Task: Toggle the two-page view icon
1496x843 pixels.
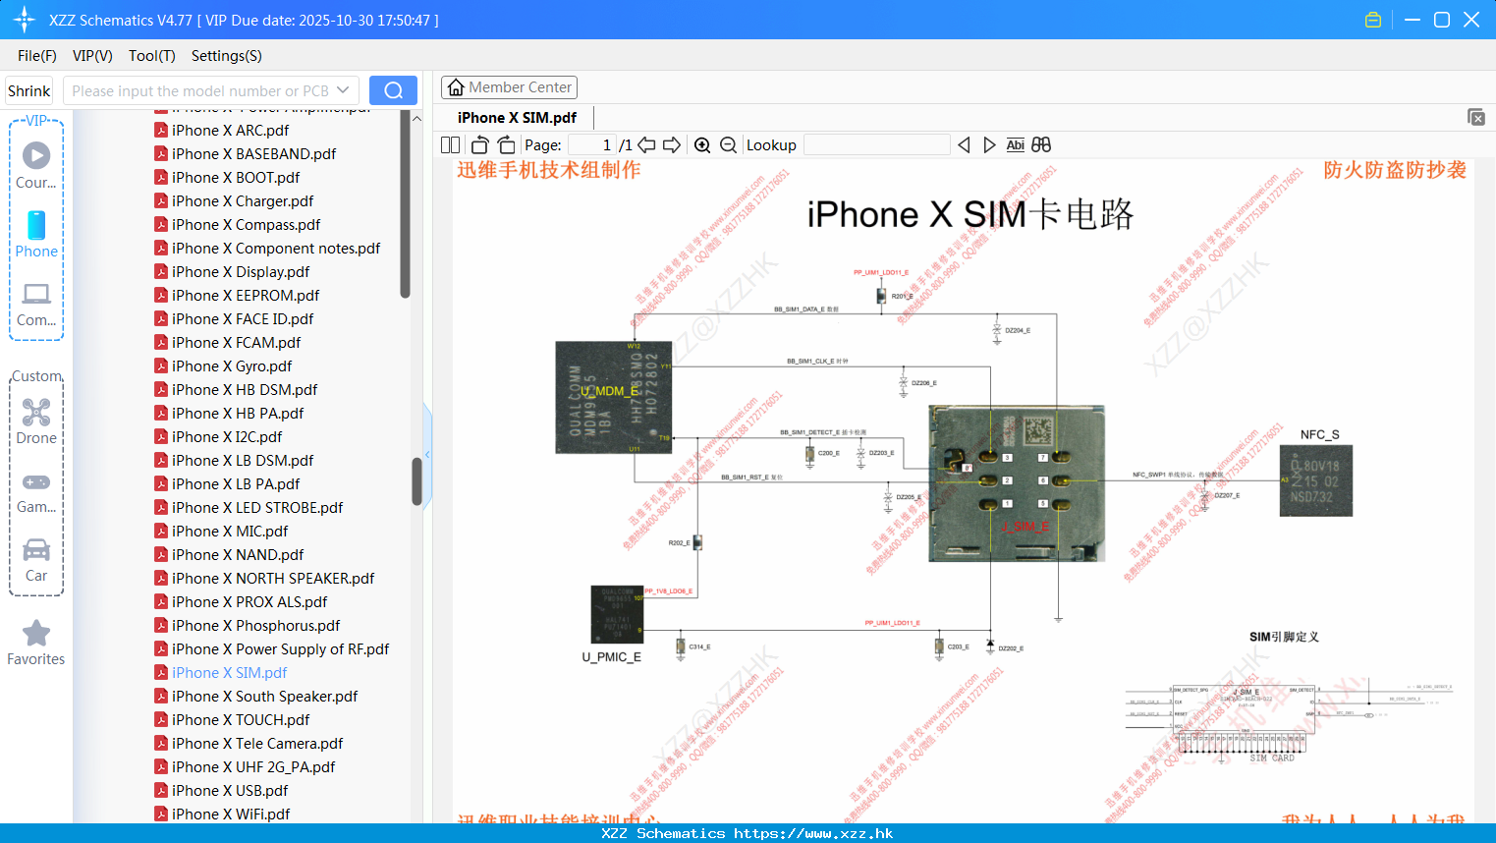Action: pos(450,144)
